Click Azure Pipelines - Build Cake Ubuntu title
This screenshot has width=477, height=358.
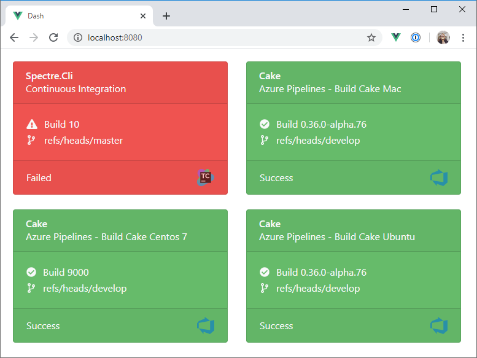point(337,236)
